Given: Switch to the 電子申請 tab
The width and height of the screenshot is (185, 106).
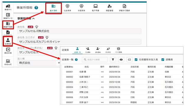Looking at the screenshot, I should click(95, 8).
